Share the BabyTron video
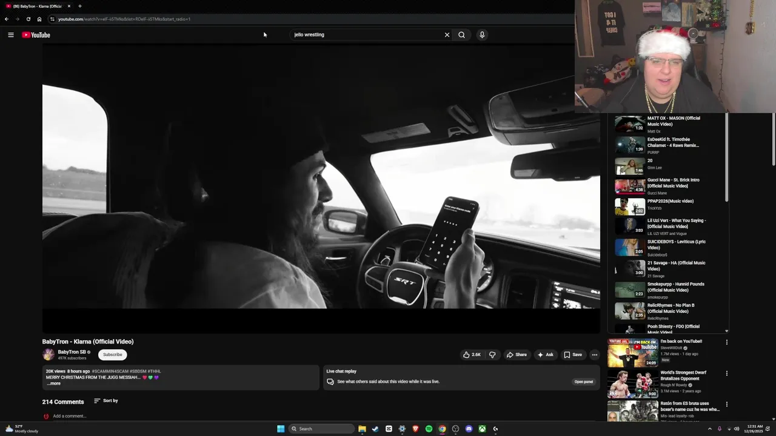The height and width of the screenshot is (436, 776). (517, 355)
